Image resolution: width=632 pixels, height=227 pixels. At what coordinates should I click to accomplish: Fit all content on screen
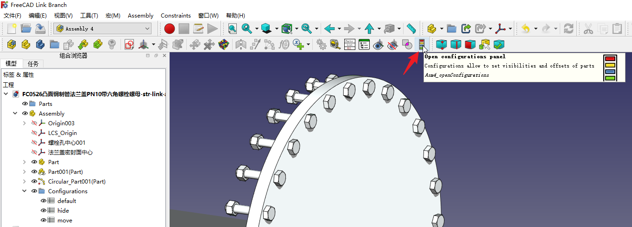coord(232,29)
